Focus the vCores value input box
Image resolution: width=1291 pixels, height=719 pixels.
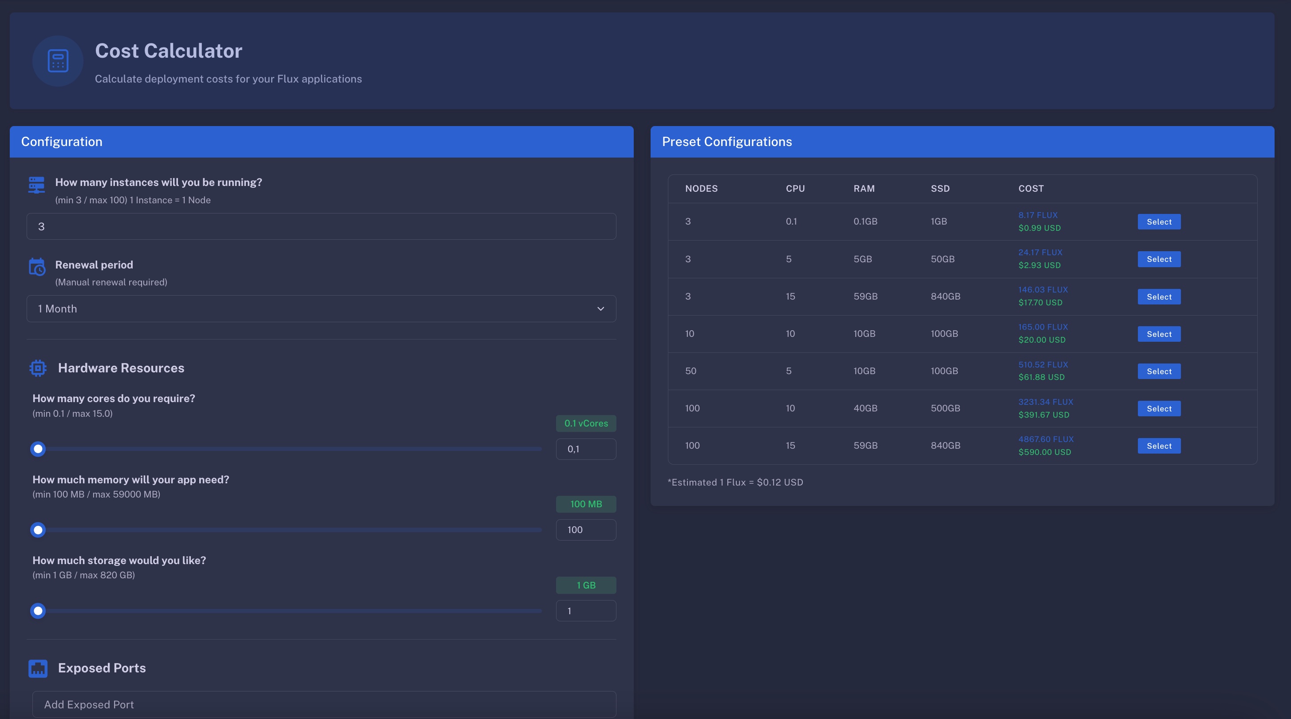tap(585, 449)
